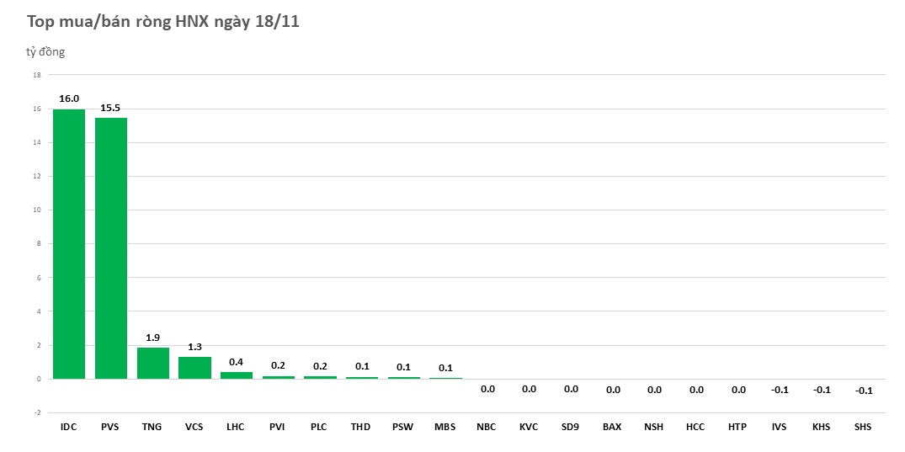Click the 15.5 value label
The height and width of the screenshot is (452, 905).
[111, 108]
